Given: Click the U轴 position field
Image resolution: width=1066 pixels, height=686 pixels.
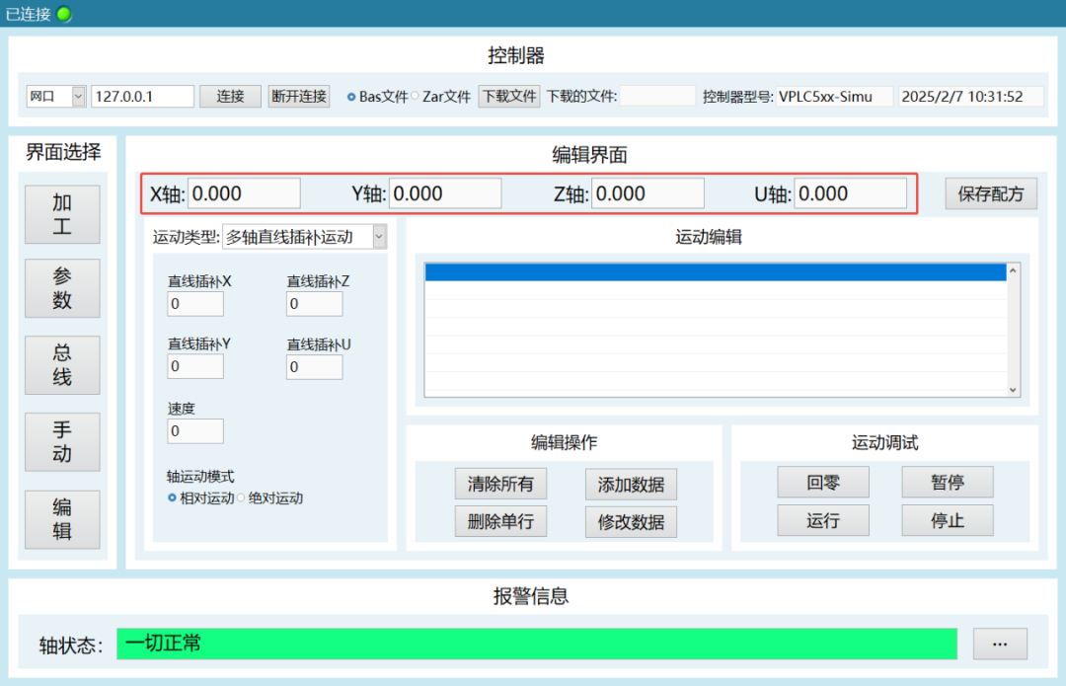Looking at the screenshot, I should (851, 193).
